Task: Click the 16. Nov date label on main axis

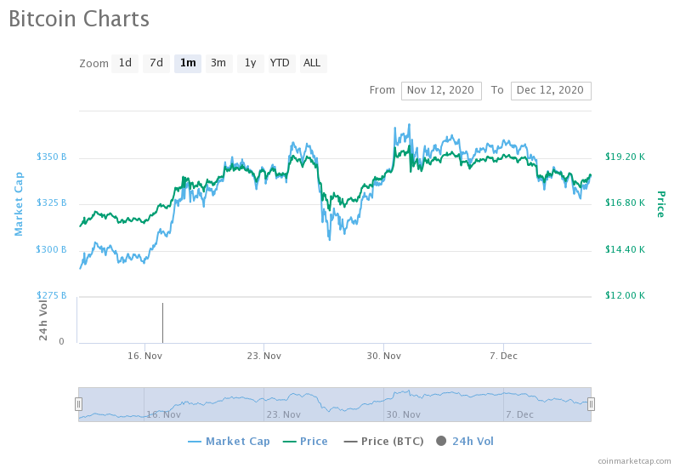Action: 144,356
